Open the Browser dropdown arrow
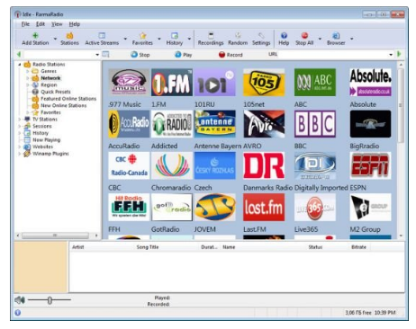 [352, 39]
